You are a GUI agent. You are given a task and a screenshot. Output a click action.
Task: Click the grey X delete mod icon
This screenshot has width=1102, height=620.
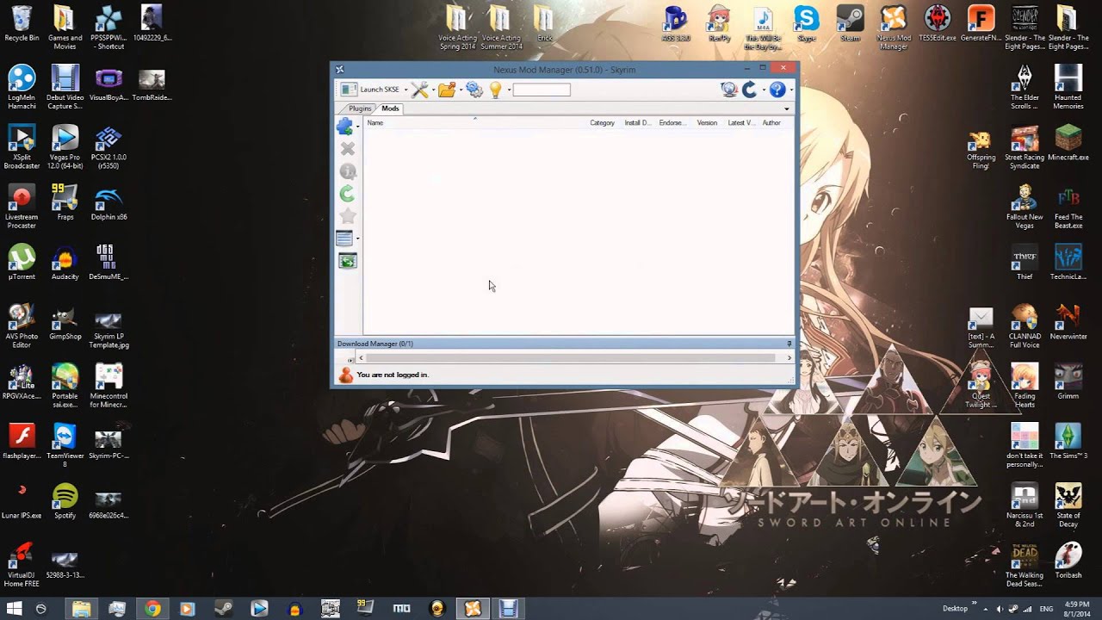tap(348, 149)
